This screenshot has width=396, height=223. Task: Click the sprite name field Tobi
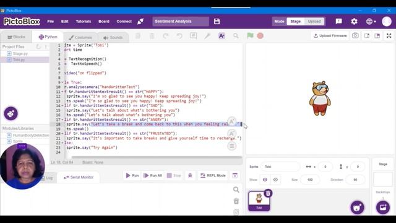click(280, 167)
